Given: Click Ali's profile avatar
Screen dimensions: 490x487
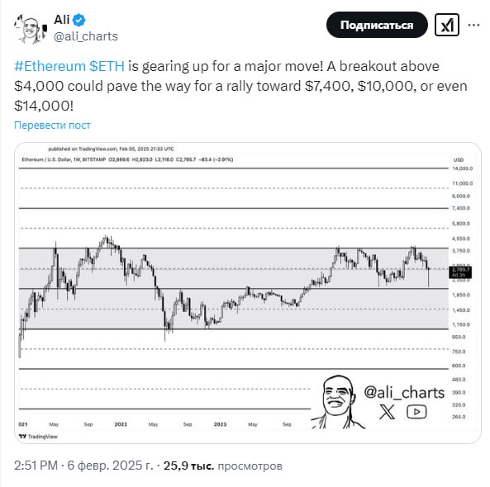Looking at the screenshot, I should click(31, 28).
